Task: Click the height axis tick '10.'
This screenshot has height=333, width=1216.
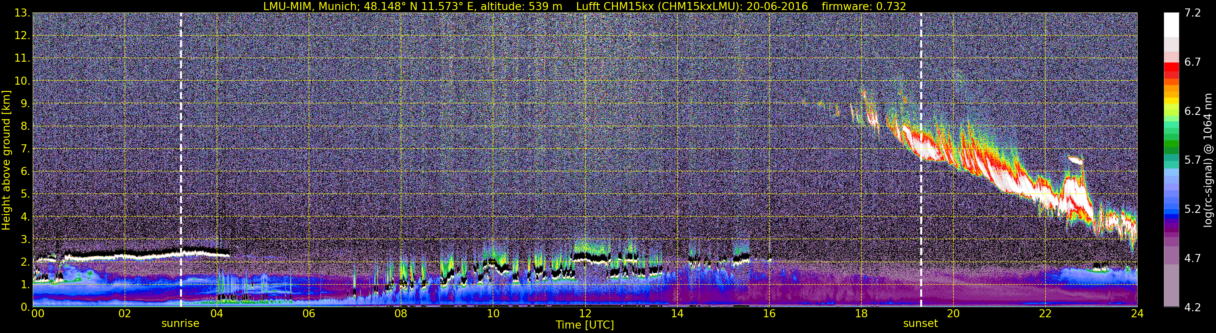Action: tap(22, 81)
